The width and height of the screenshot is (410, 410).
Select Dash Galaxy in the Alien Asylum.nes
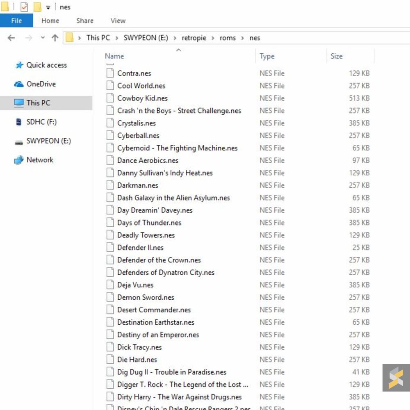[x=173, y=198]
